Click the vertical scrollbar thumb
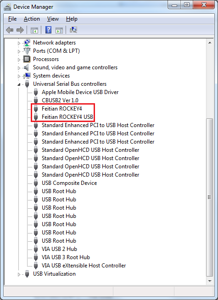Screen dimensions: 218x300 (210, 197)
